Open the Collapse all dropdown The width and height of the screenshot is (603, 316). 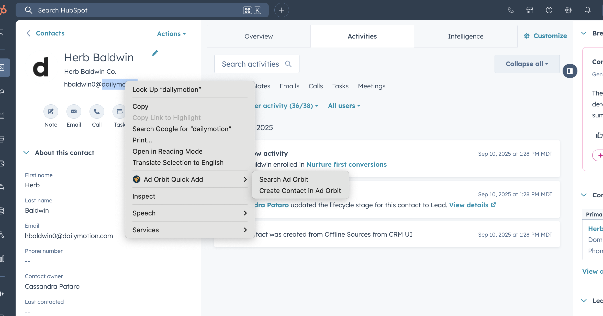527,64
